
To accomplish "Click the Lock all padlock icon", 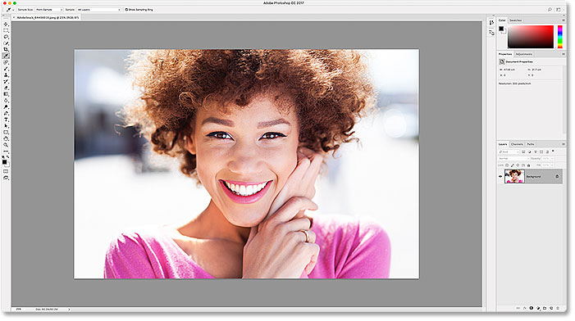I will coord(528,165).
